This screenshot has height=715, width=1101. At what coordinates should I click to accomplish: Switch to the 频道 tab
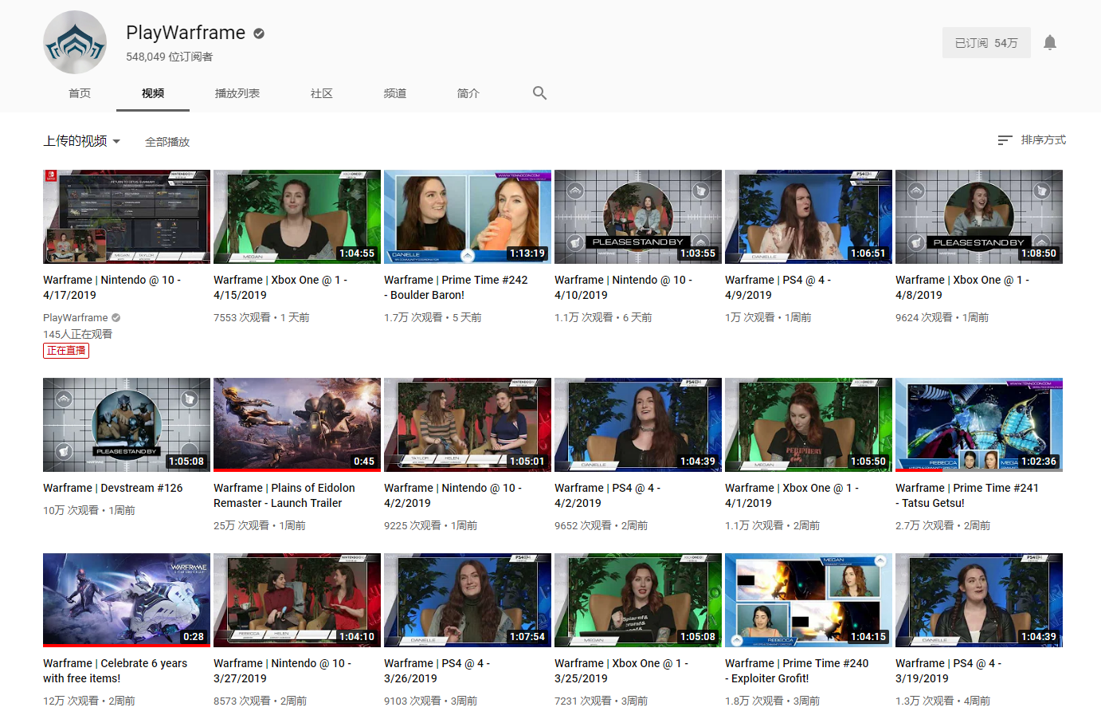click(x=395, y=93)
